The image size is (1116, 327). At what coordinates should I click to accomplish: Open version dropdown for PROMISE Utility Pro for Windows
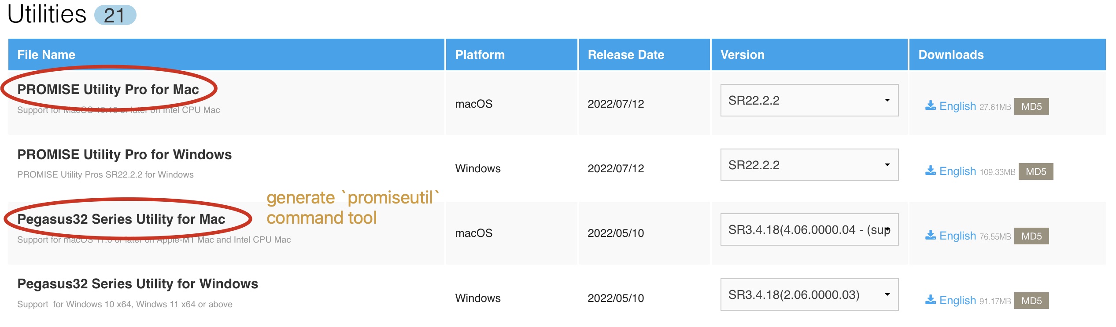point(809,165)
